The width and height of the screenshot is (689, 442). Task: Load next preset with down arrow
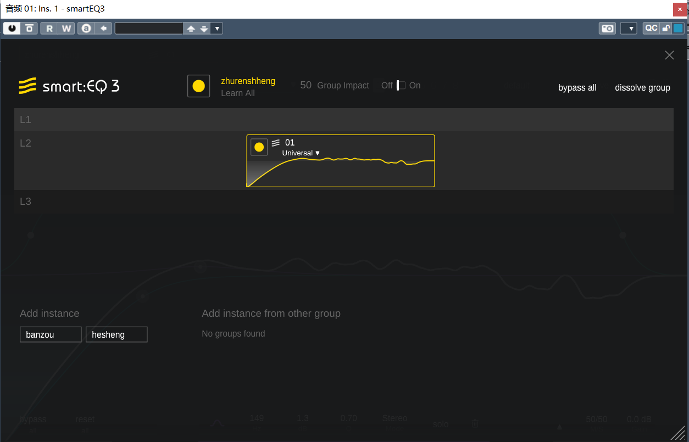click(204, 29)
